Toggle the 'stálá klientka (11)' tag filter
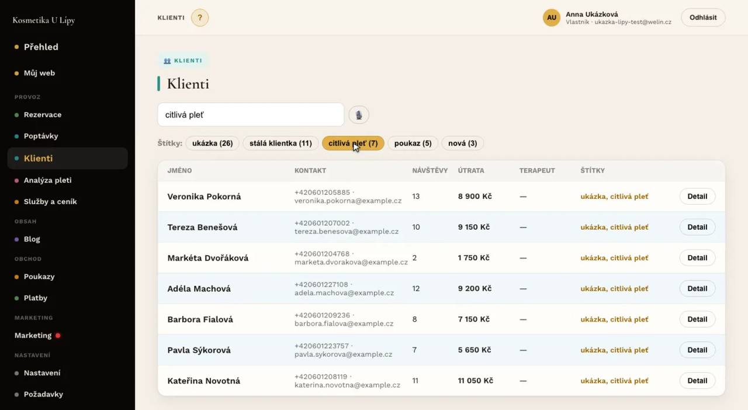 point(280,143)
